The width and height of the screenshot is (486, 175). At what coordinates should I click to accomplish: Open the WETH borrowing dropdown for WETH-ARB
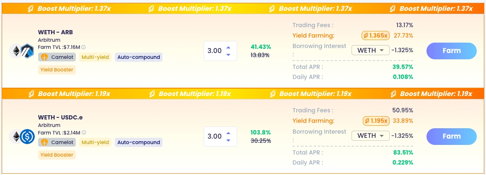coord(370,51)
